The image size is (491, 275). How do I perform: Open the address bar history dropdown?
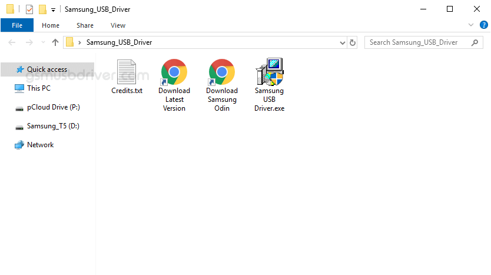(342, 42)
